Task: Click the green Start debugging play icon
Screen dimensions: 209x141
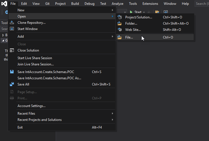Action: [x=131, y=12]
